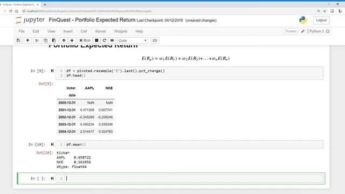Click the df.head() line in cell 9
This screenshot has width=345, height=194.
(76, 75)
